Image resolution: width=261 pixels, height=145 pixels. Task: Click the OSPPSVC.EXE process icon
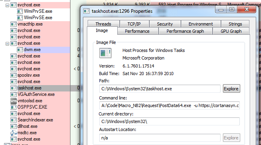pyautogui.click(x=14, y=107)
